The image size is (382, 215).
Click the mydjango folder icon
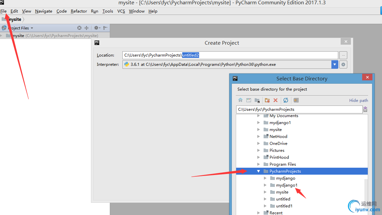[x=273, y=178]
